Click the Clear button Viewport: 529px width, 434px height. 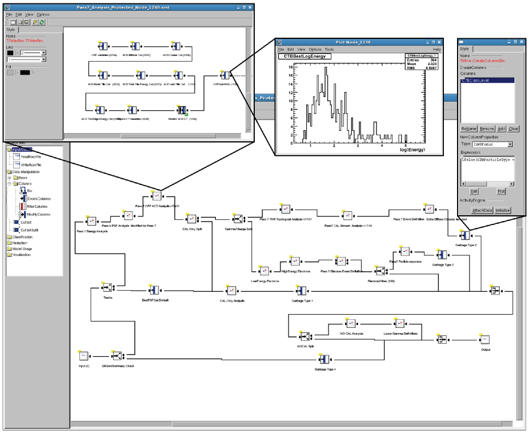pos(513,129)
